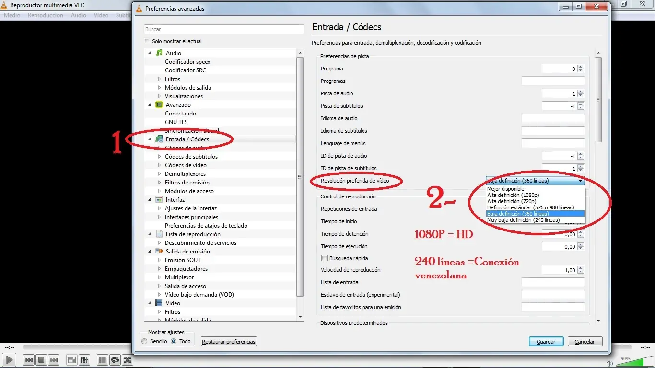This screenshot has width=655, height=368.
Task: Open the Reproducción menu in VLC main window
Action: click(46, 15)
